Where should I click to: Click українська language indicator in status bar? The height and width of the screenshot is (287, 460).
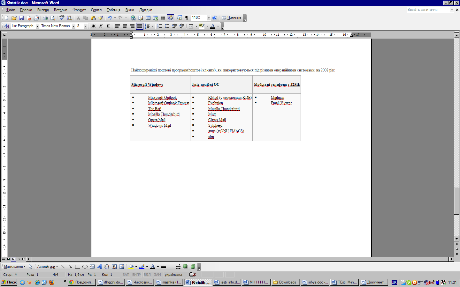(x=173, y=275)
